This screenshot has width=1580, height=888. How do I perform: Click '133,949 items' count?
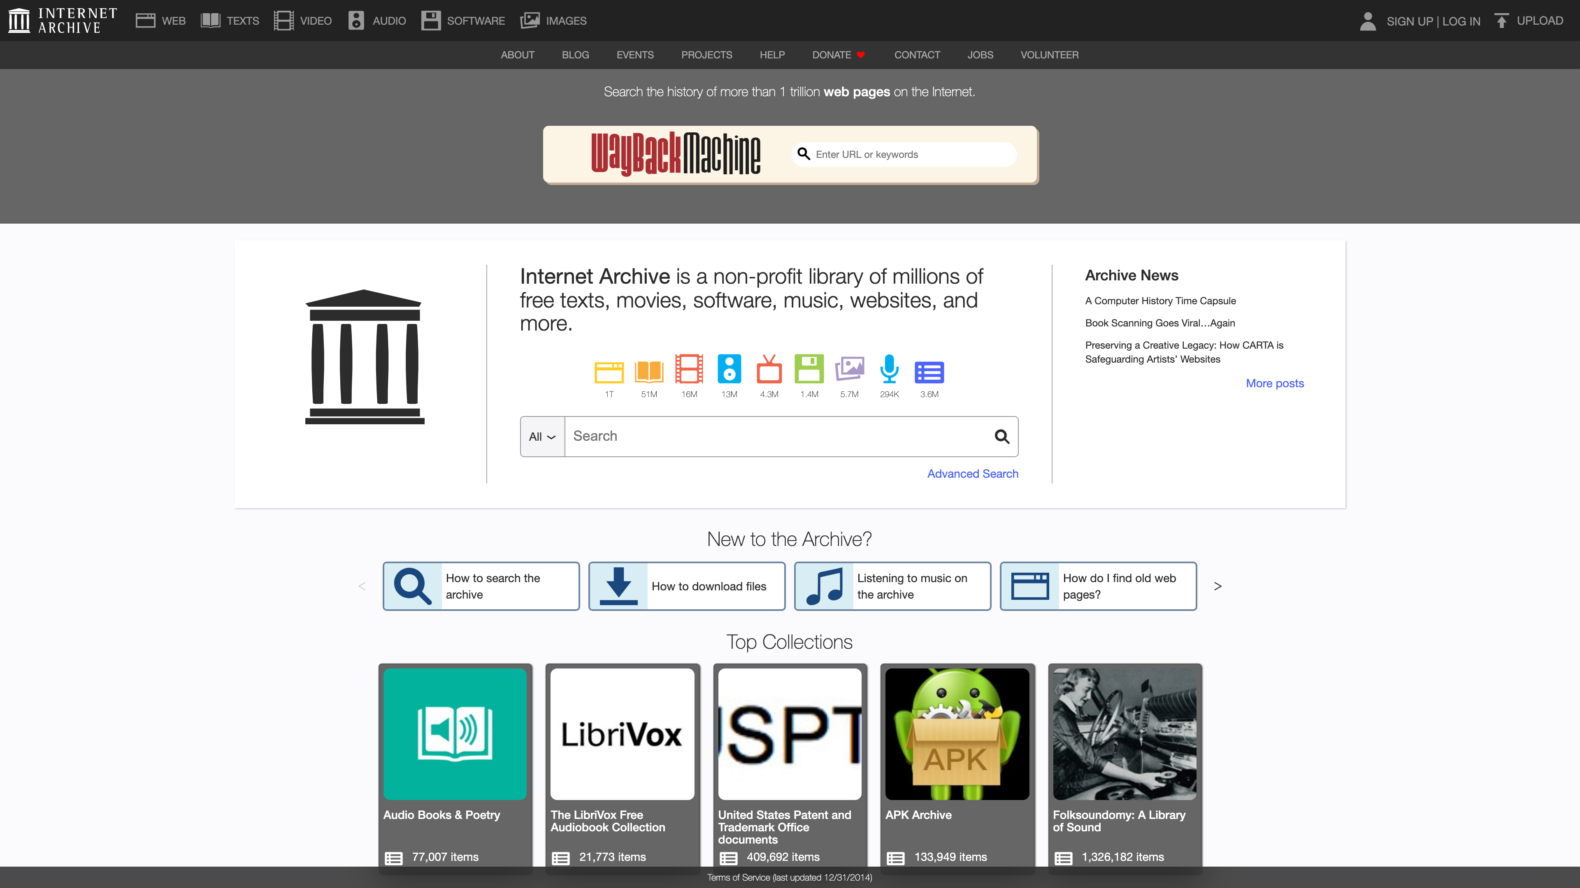pyautogui.click(x=951, y=857)
